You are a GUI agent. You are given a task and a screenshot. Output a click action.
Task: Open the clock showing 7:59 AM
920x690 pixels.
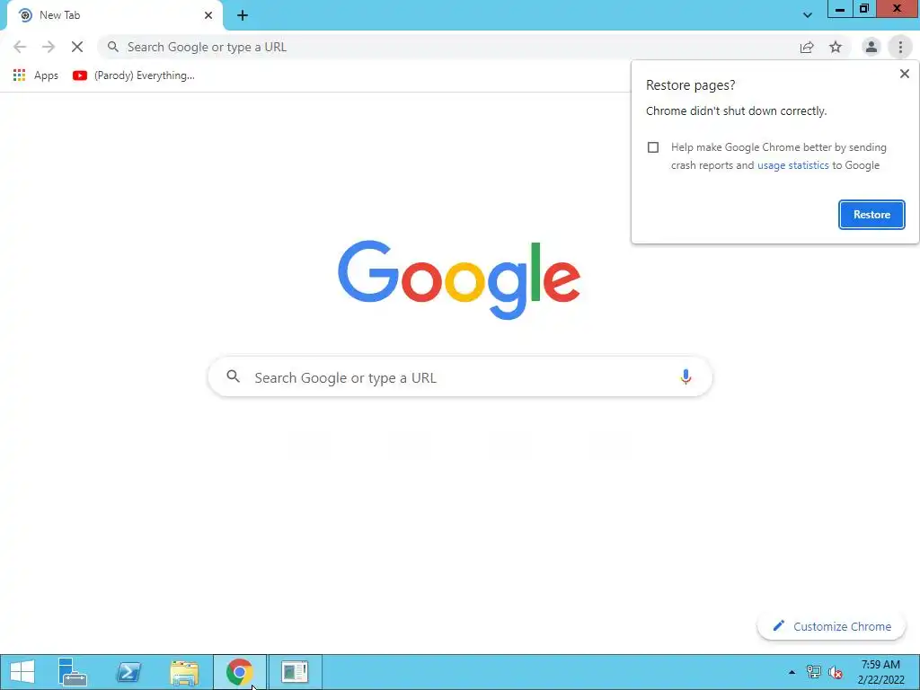point(880,672)
